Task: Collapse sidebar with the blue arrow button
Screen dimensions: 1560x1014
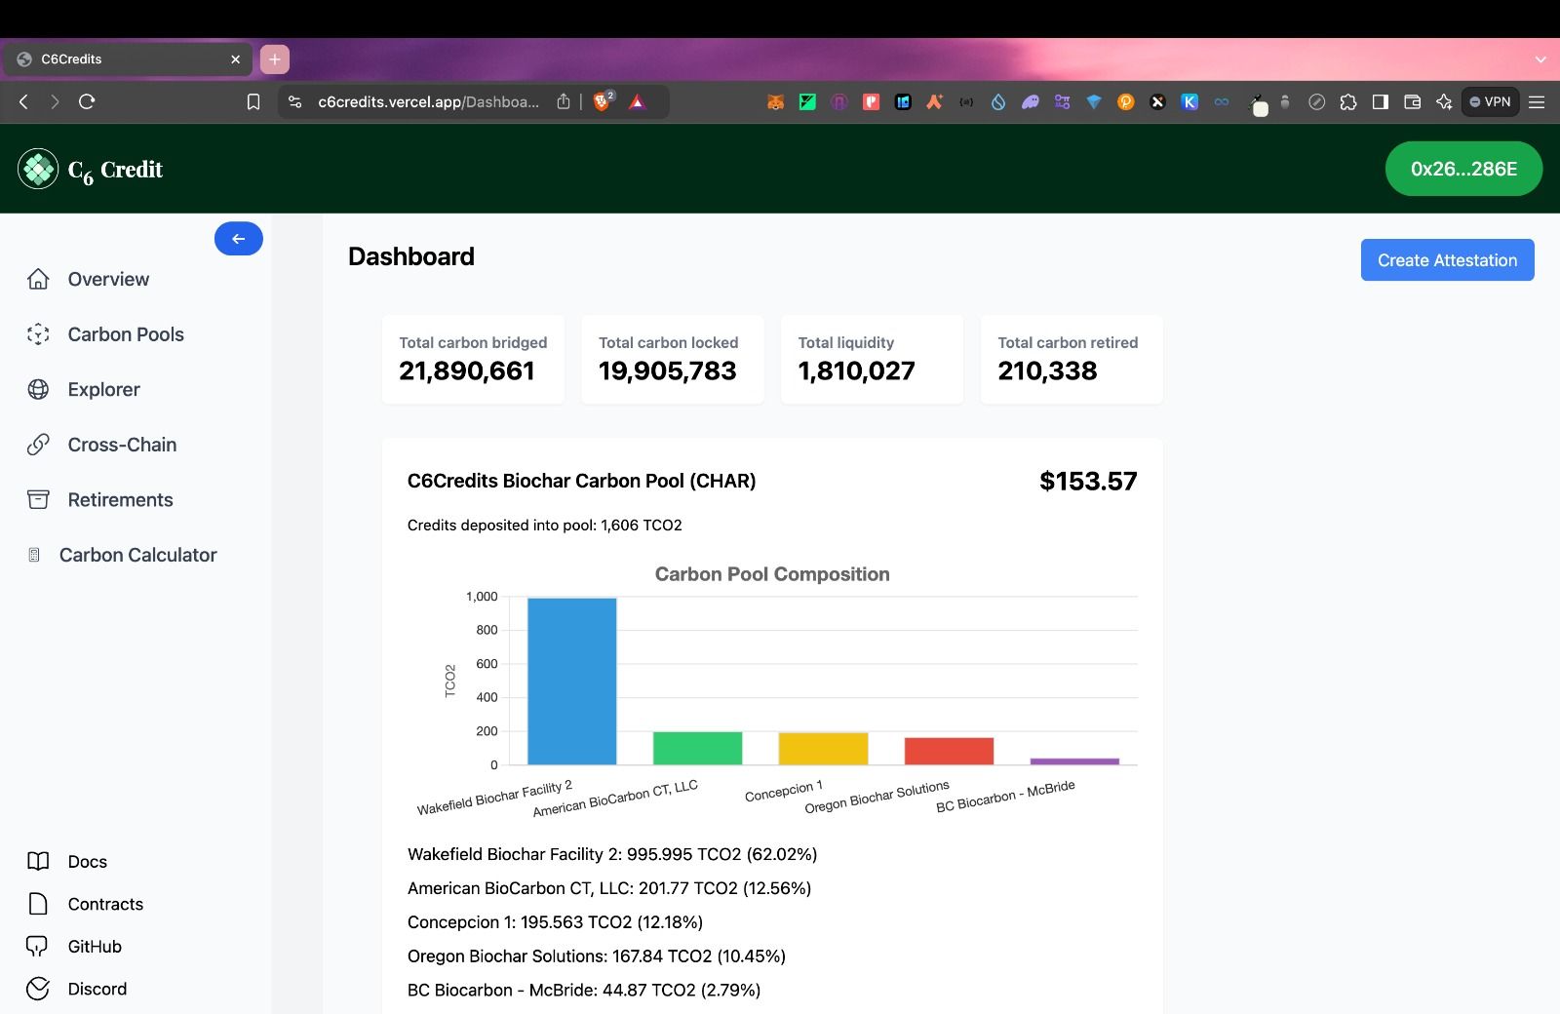Action: pos(239,239)
